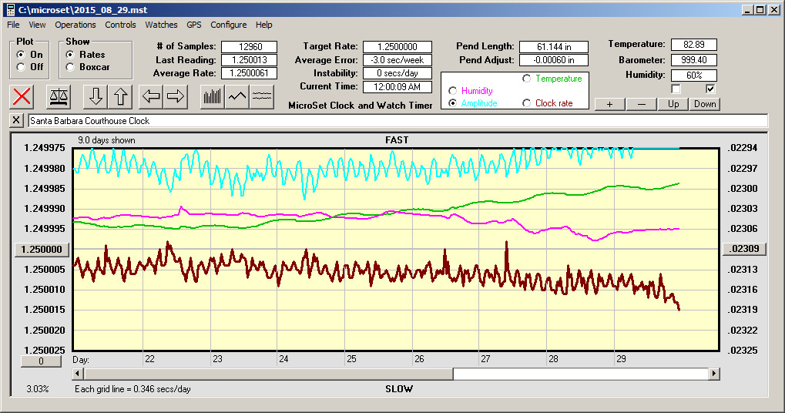Click the # of Samples field

point(250,46)
